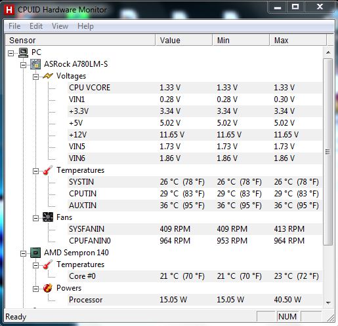
Task: Click the window resize grip
Action: tap(330, 317)
